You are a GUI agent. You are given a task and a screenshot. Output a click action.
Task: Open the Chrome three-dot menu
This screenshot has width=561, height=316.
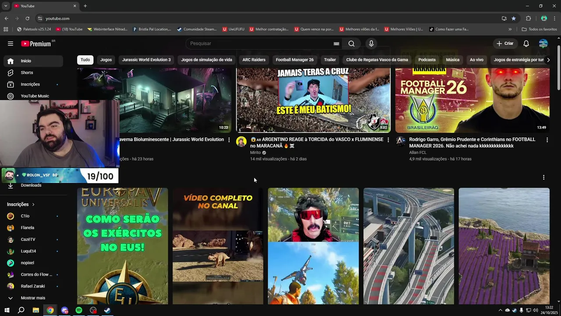[554, 18]
